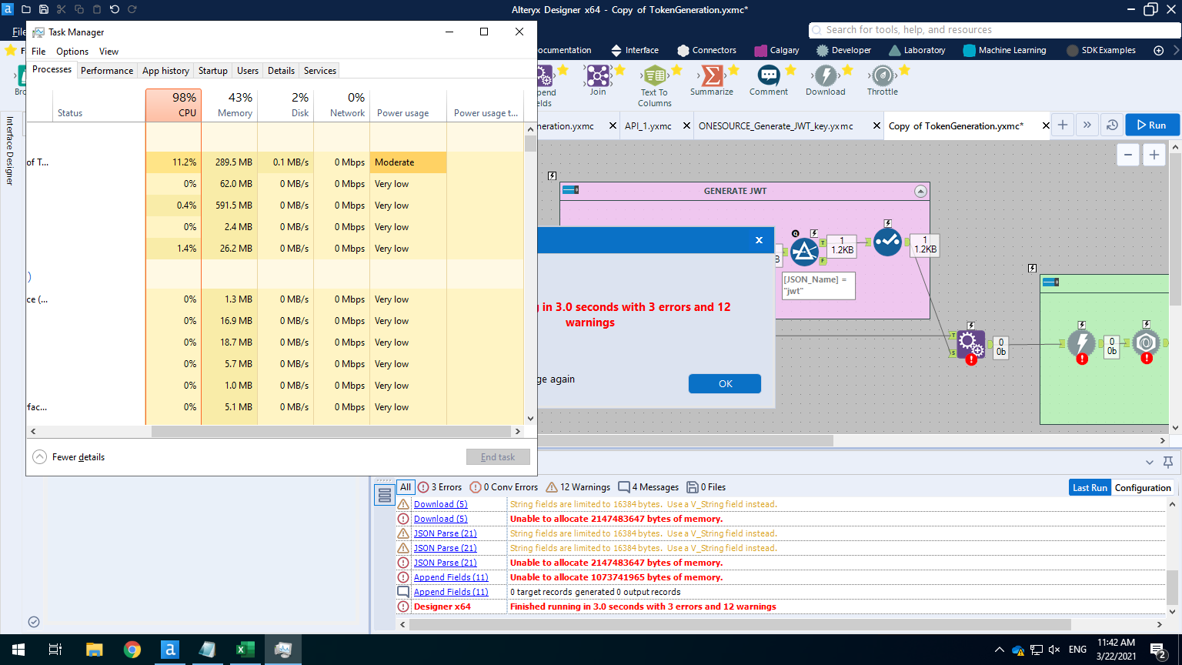
Task: Collapse the GENERATE JWT container
Action: click(920, 190)
